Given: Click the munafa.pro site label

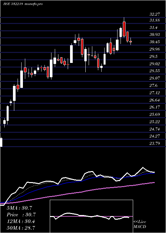Looking at the screenshot, I should coord(34,4).
